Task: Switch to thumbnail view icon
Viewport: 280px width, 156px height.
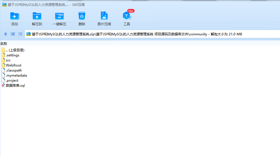Action: click(13, 34)
